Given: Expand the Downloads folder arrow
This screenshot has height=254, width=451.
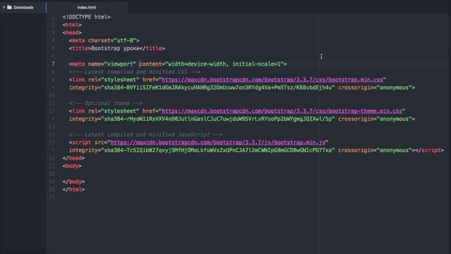Looking at the screenshot, I should [x=4, y=7].
